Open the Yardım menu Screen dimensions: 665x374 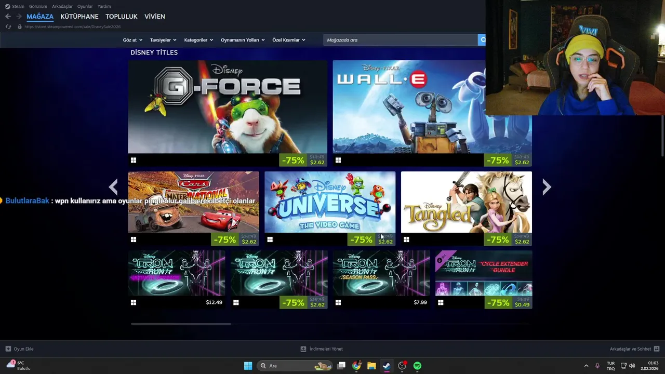104,6
